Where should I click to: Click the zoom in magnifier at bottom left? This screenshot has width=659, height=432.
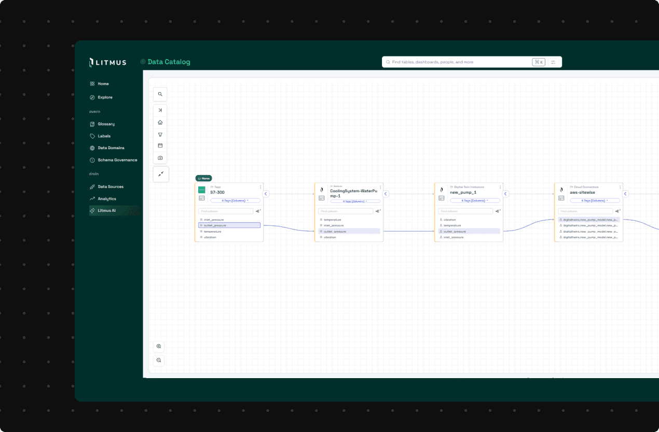tap(158, 346)
